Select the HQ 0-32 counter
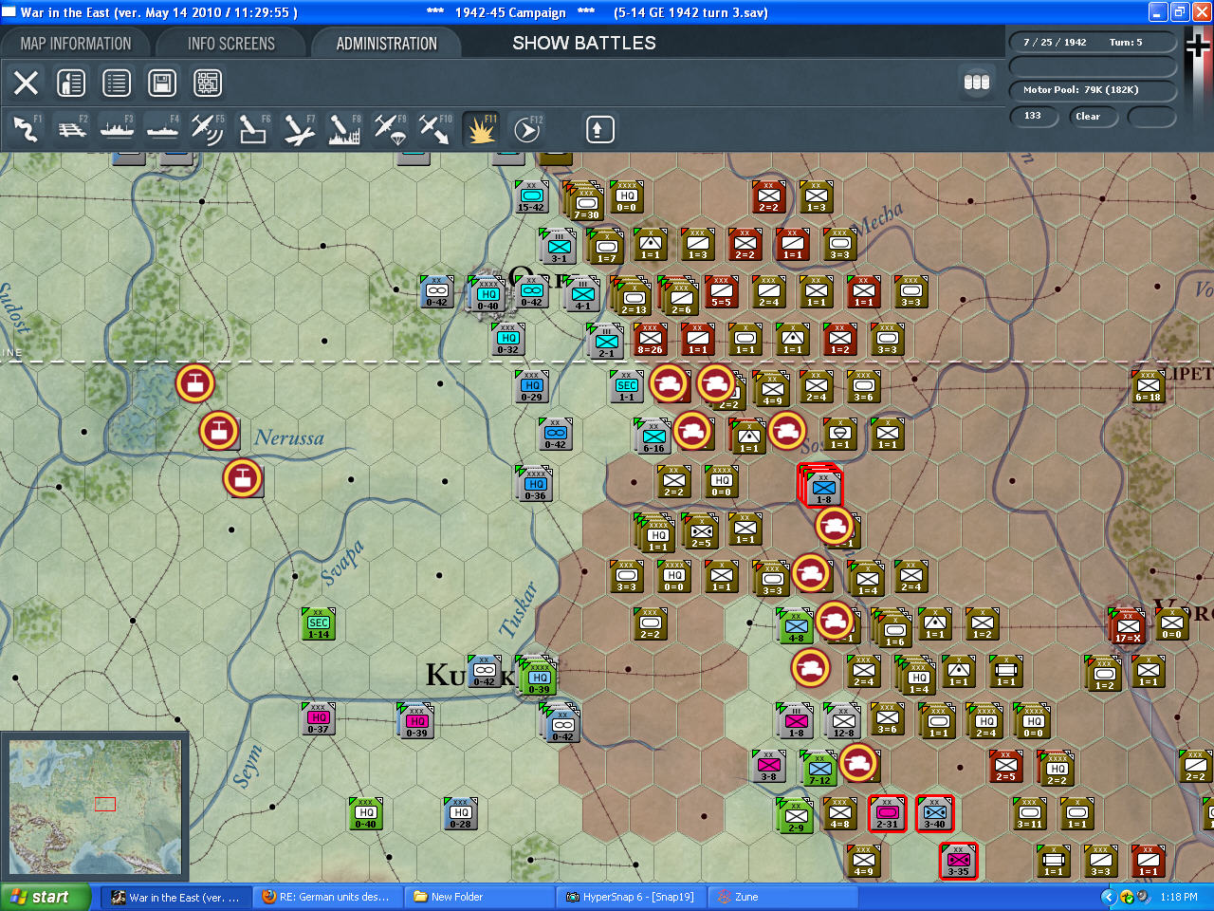Viewport: 1214px width, 911px height. pos(508,339)
